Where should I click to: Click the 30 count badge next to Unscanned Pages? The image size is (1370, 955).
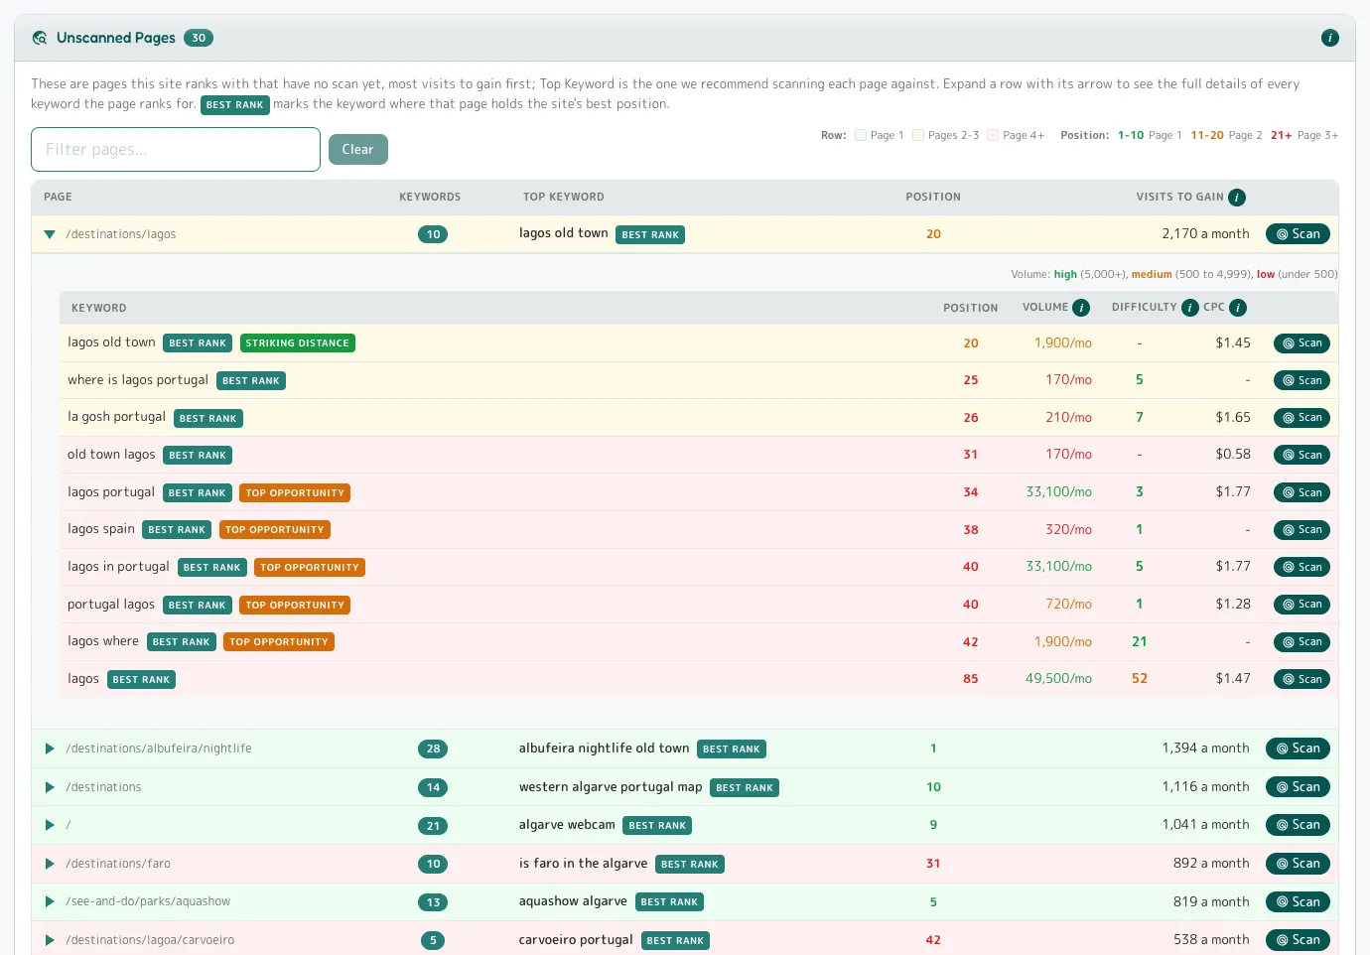click(x=199, y=38)
